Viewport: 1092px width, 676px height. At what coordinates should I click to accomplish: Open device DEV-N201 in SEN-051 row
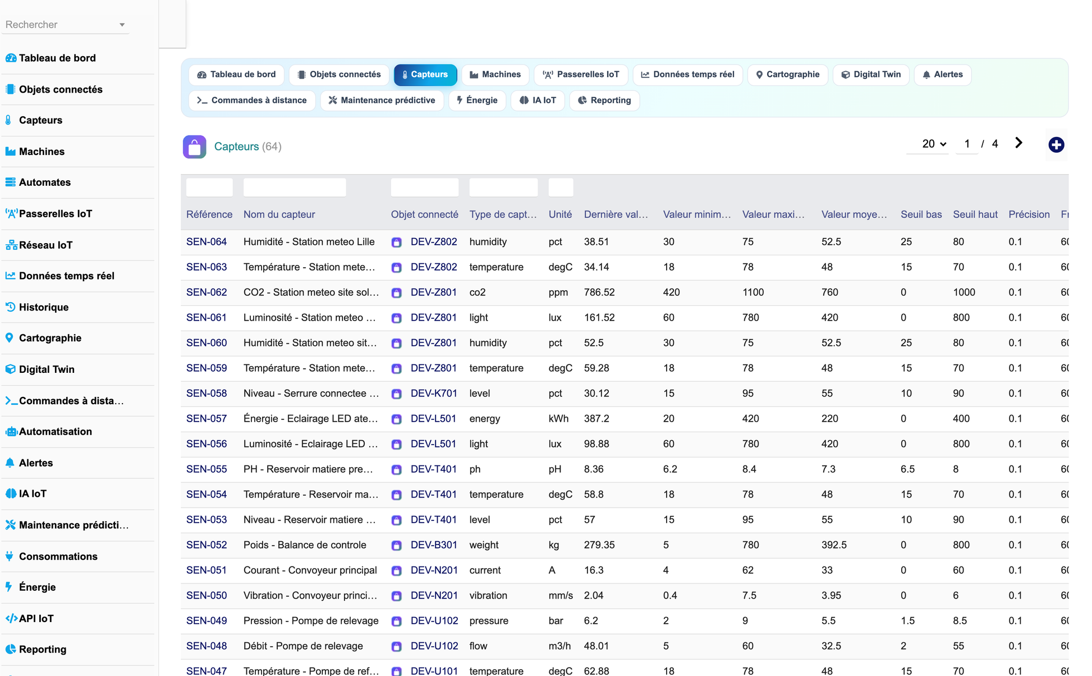pyautogui.click(x=434, y=570)
